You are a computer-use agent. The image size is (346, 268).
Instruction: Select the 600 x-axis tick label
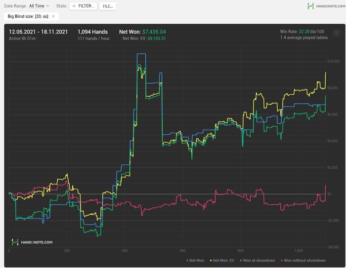[182, 251]
